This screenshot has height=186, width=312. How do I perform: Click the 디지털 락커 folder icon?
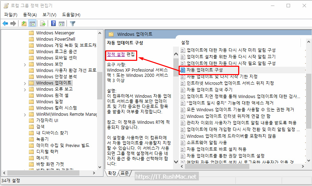coord(31,152)
